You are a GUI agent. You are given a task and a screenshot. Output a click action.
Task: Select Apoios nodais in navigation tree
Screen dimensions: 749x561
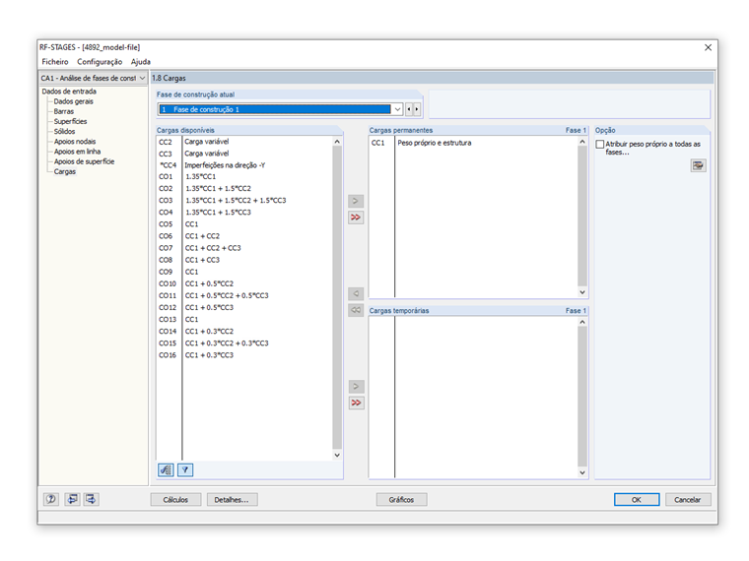75,141
